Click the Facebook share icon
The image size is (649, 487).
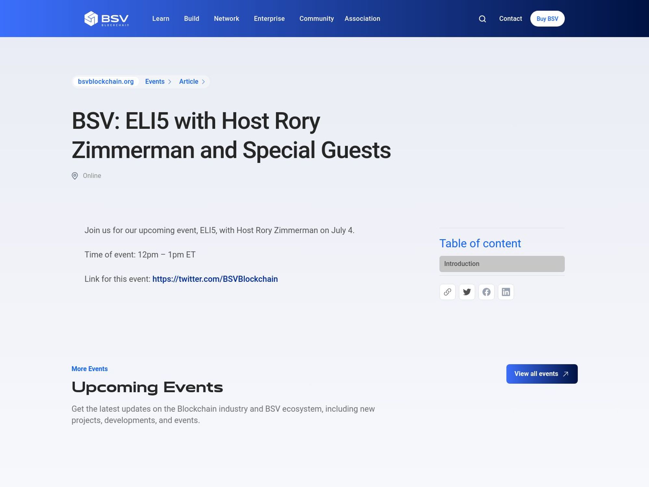point(486,292)
